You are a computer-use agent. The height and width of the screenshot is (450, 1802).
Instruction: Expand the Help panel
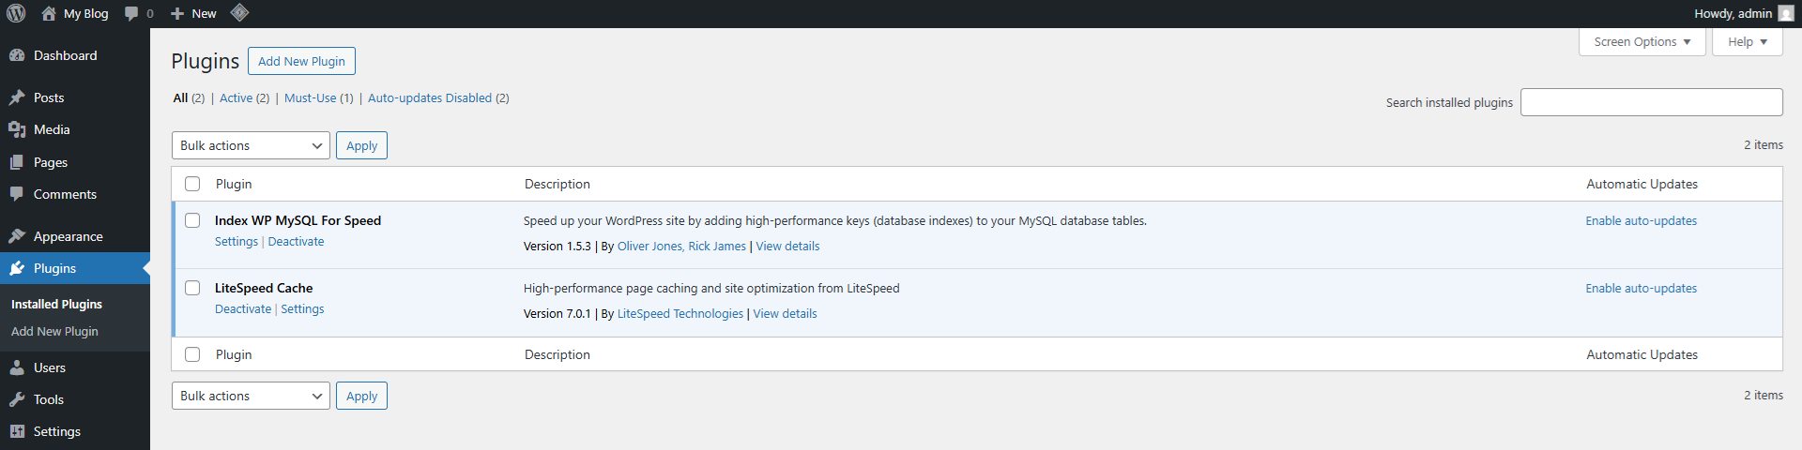(x=1748, y=42)
